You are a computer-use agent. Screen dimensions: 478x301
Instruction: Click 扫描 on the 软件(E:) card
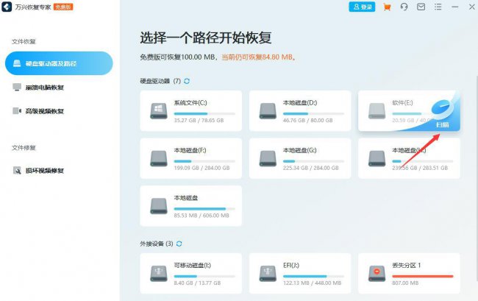coord(442,124)
